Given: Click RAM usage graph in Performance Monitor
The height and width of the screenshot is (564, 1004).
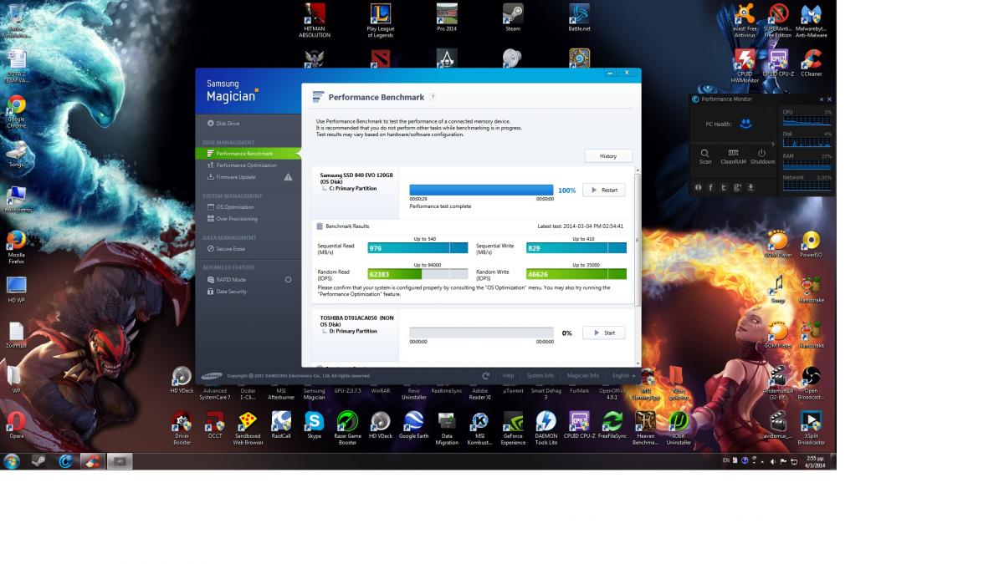Looking at the screenshot, I should click(x=807, y=165).
